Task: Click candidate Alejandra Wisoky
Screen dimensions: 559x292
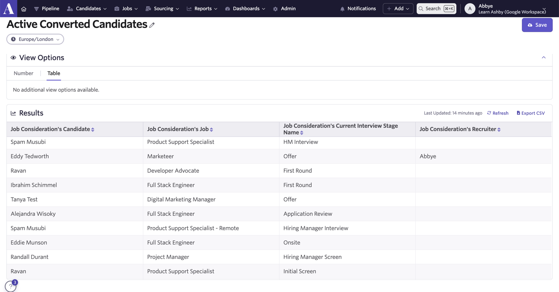Action: click(33, 214)
